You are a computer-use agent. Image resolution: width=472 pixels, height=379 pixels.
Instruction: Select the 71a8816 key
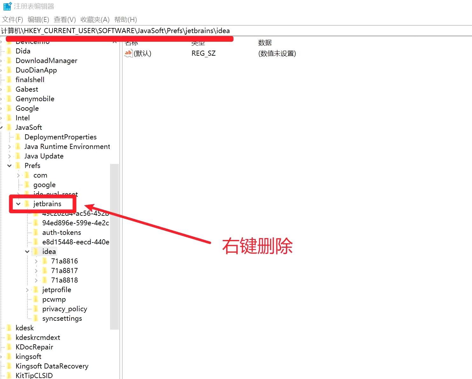[64, 261]
